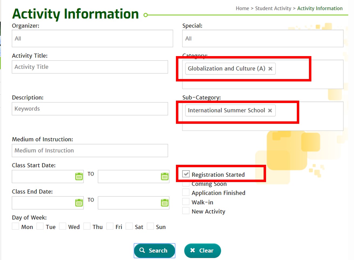Open the Class Start Date 'from' calendar icon

(79, 177)
